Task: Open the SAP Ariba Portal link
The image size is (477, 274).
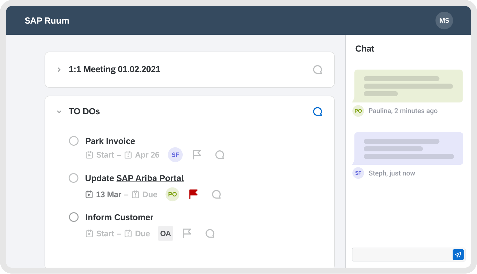Action: click(150, 178)
